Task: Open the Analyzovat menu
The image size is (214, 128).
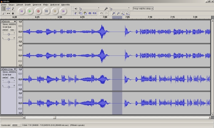Action: (x=55, y=5)
